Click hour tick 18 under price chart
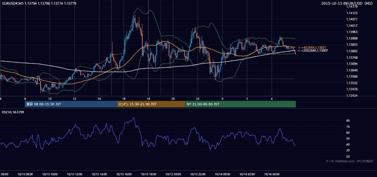This screenshot has height=177, width=377. (148, 99)
